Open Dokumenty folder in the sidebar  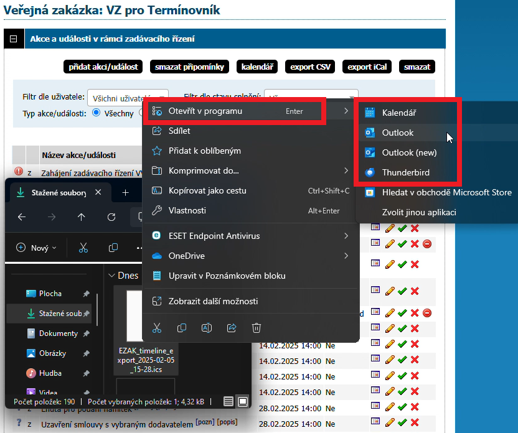(58, 333)
